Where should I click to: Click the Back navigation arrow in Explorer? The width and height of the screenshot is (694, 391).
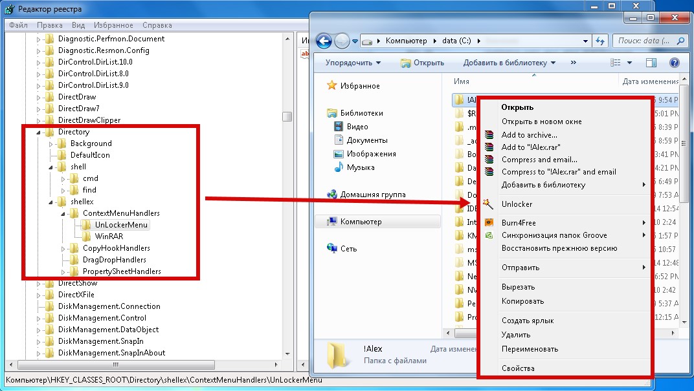tap(324, 41)
